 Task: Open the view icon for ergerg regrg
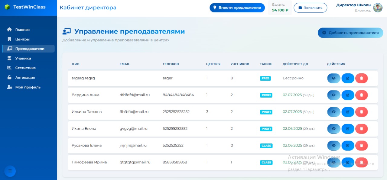[x=333, y=78]
